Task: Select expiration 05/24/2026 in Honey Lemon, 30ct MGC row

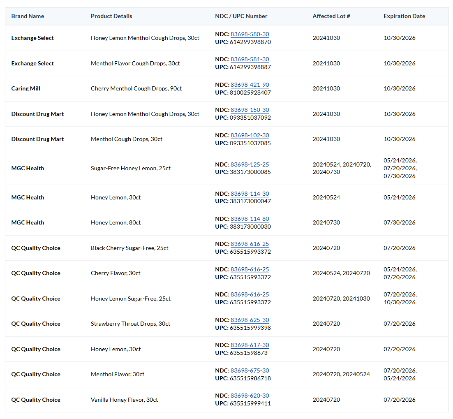Action: 399,197
